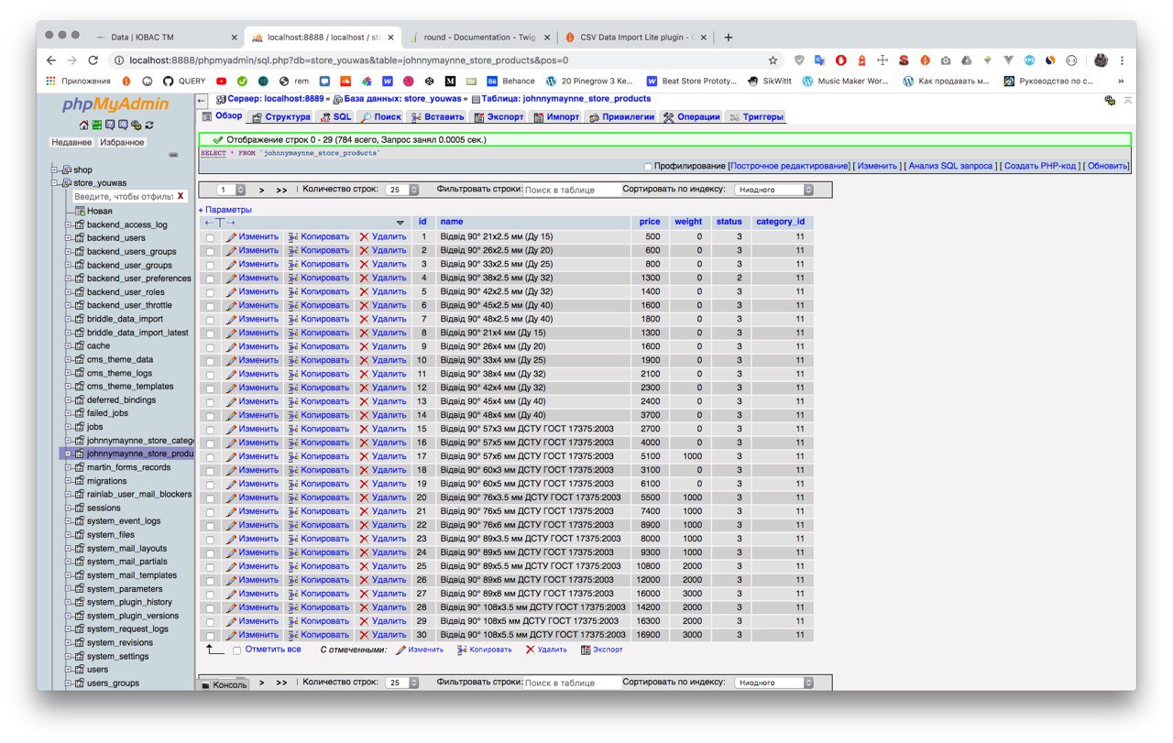The height and width of the screenshot is (743, 1173).
Task: Open the column options dropdown triangle in table header
Action: pos(400,223)
